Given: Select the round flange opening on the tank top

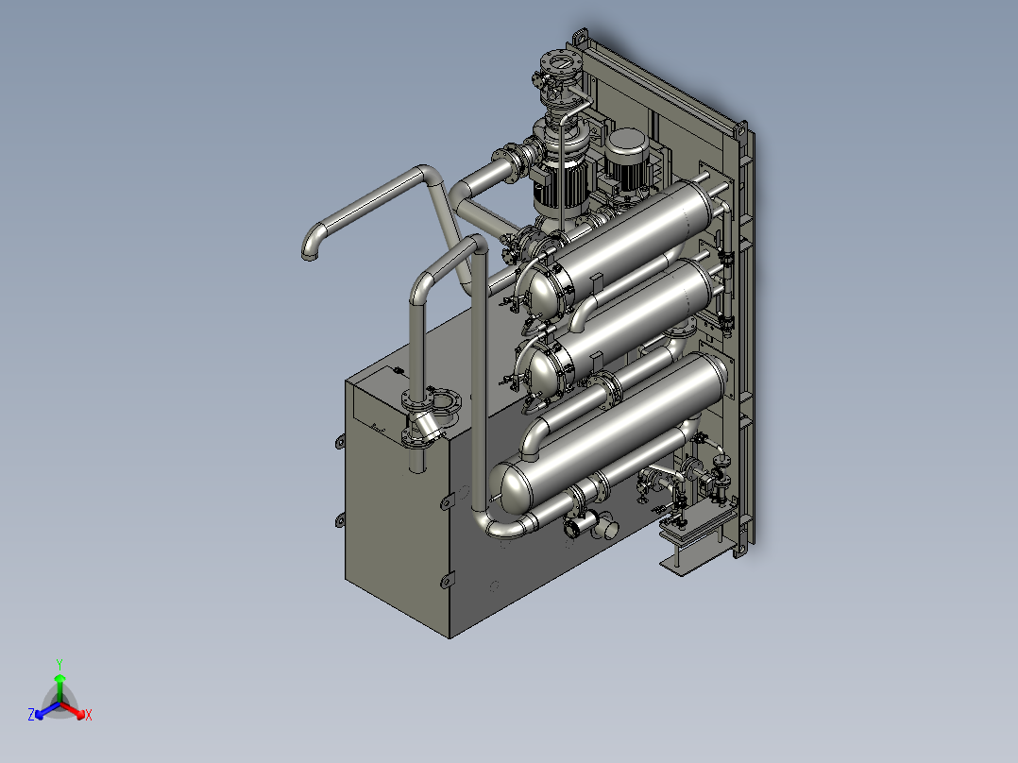Looking at the screenshot, I should (444, 401).
